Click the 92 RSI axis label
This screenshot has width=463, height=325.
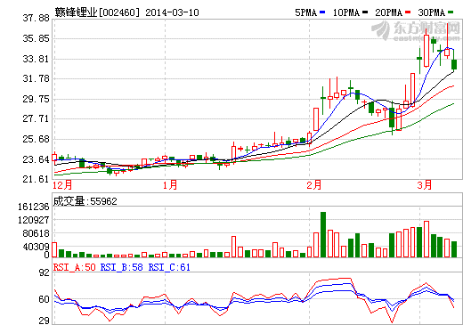coord(45,272)
